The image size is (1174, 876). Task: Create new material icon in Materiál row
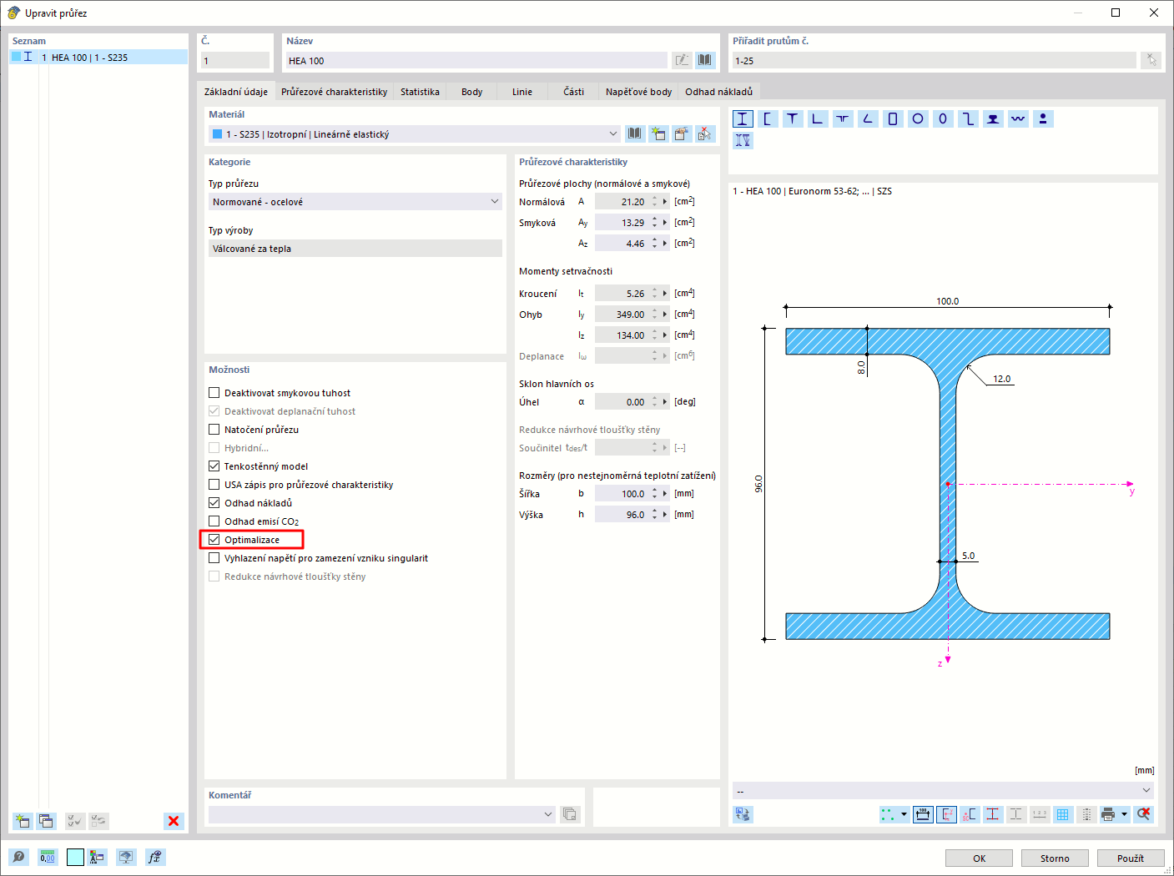(x=659, y=133)
